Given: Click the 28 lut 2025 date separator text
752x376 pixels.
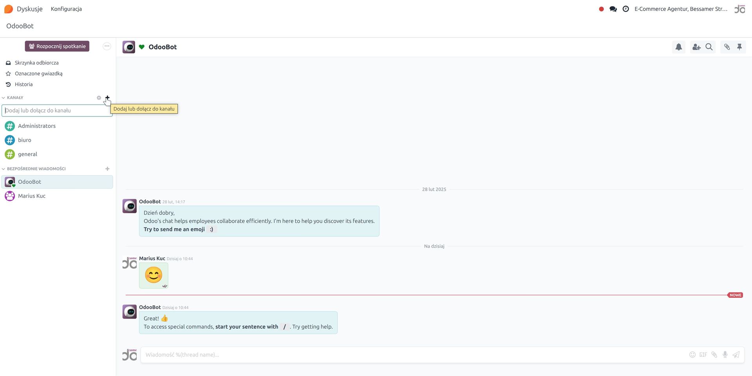Looking at the screenshot, I should coord(434,189).
